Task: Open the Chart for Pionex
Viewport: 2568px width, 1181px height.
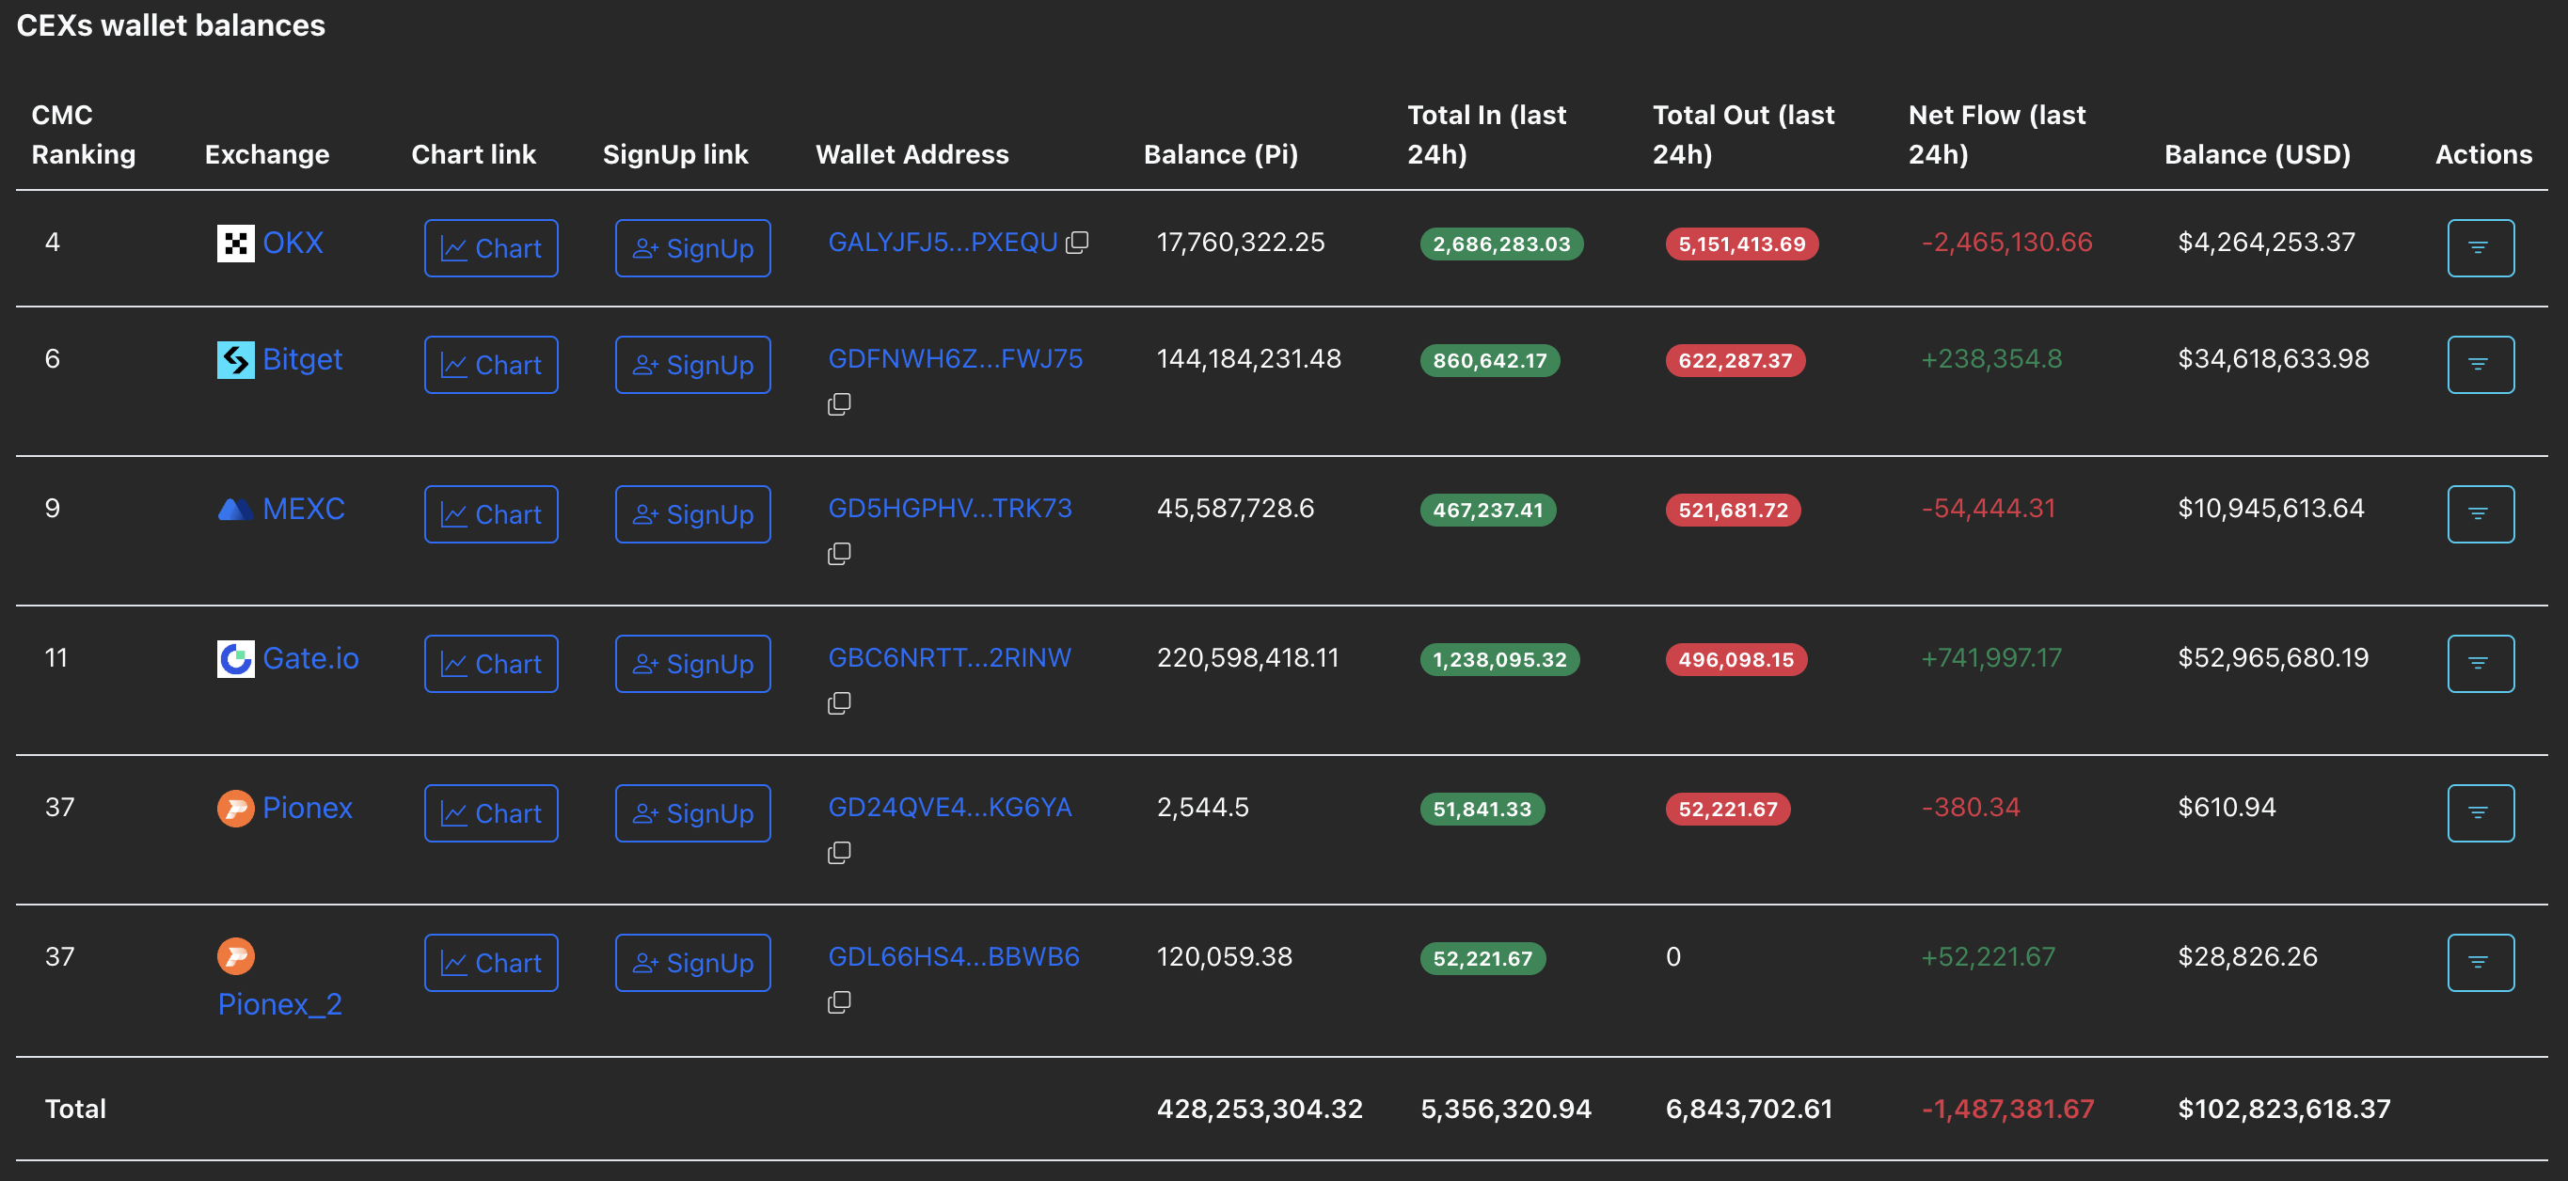Action: pyautogui.click(x=490, y=813)
